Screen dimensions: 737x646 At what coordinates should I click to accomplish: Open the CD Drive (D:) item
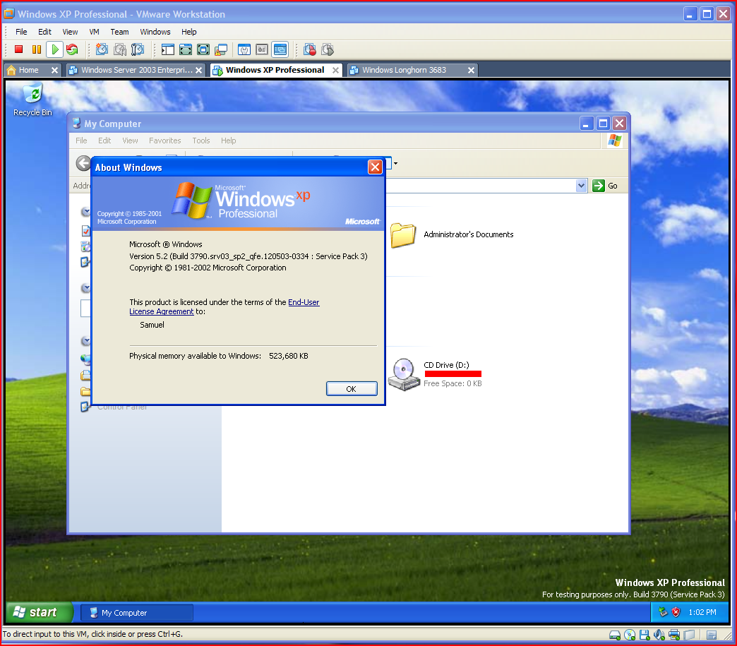tap(403, 373)
